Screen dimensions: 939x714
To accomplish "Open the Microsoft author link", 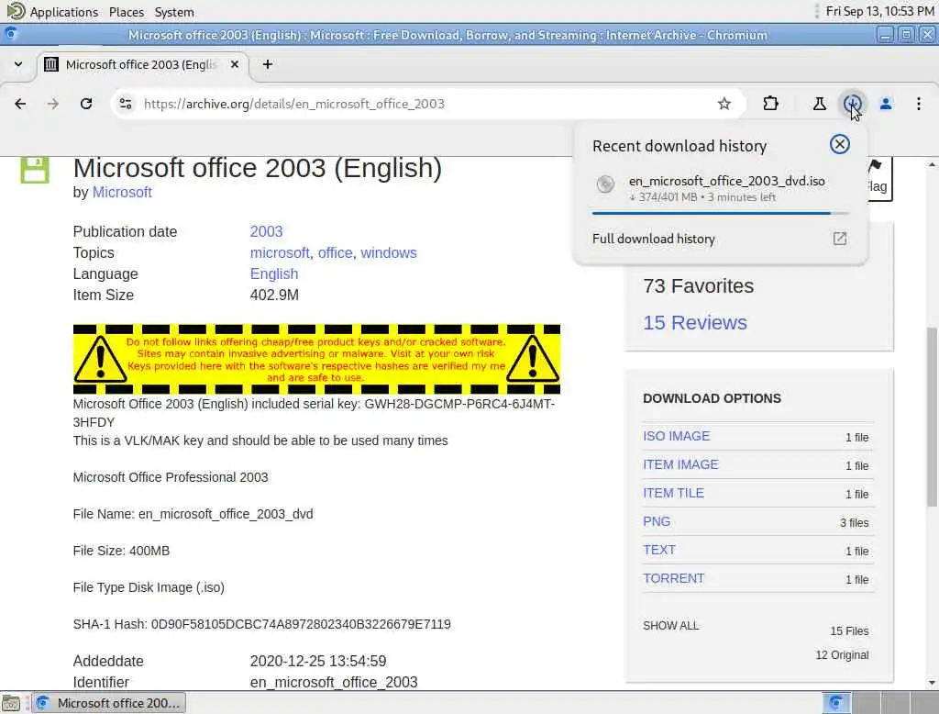I will click(x=122, y=193).
